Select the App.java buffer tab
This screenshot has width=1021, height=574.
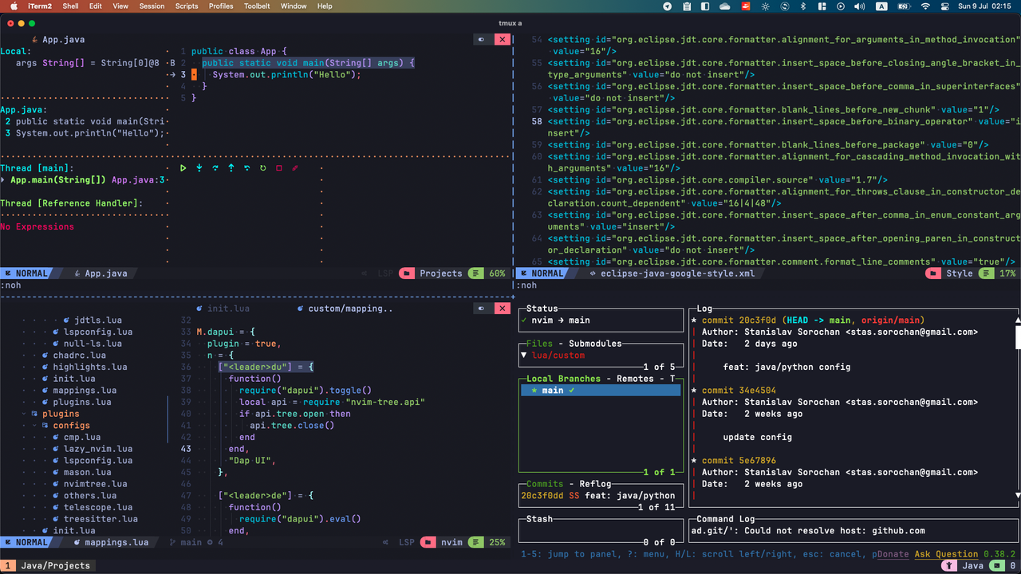(x=57, y=39)
